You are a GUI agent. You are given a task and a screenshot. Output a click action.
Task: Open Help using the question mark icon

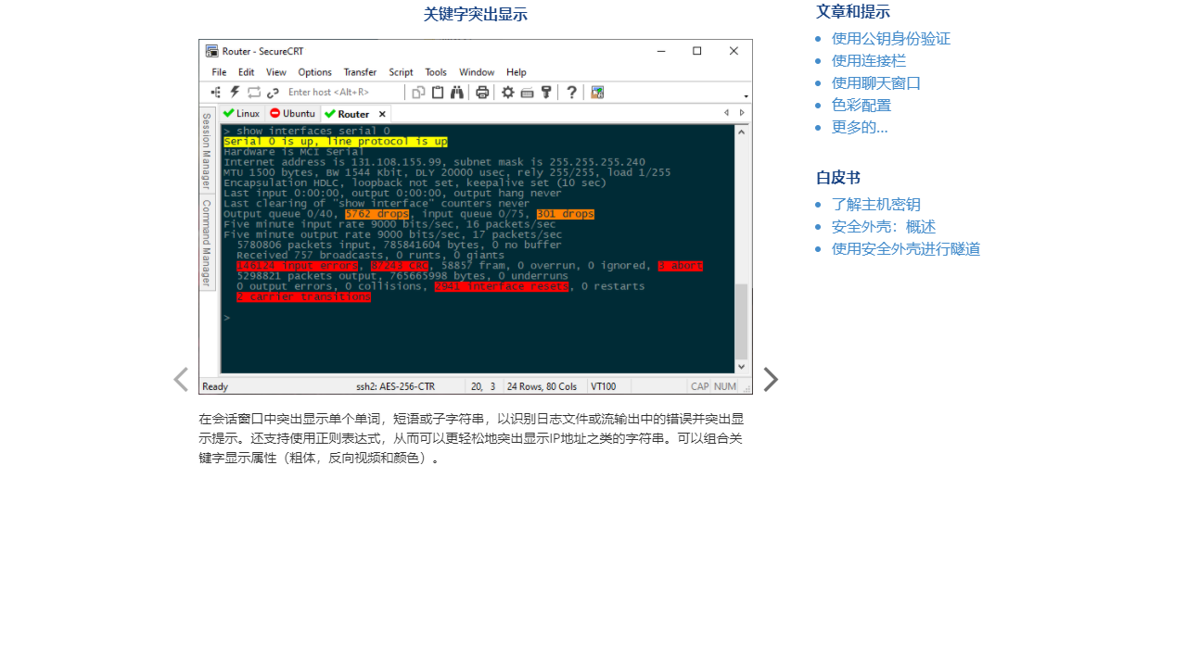tap(572, 92)
